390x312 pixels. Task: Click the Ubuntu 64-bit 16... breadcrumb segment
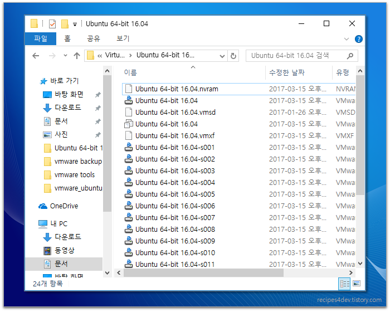pos(165,55)
